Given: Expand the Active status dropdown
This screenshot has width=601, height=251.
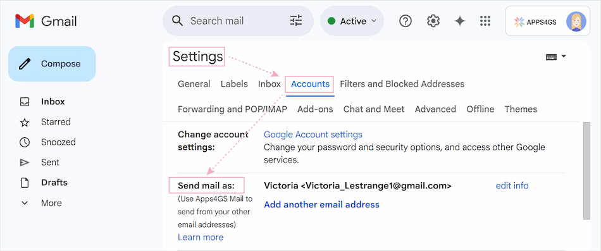Looking at the screenshot, I should click(x=352, y=21).
